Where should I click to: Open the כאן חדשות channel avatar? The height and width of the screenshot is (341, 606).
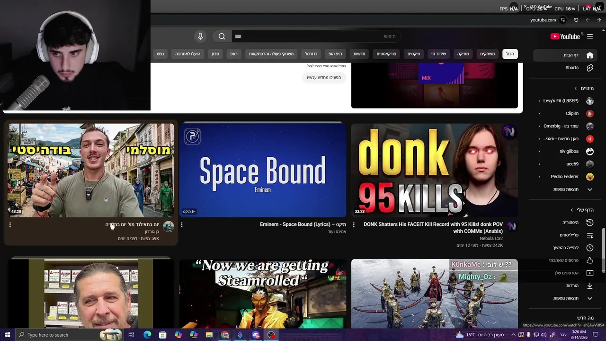pyautogui.click(x=590, y=139)
